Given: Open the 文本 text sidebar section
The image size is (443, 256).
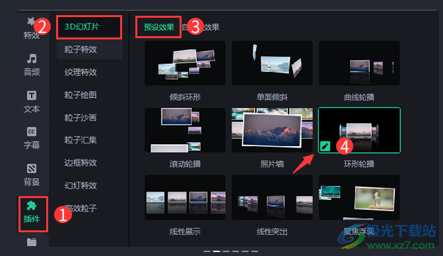Looking at the screenshot, I should tap(32, 102).
